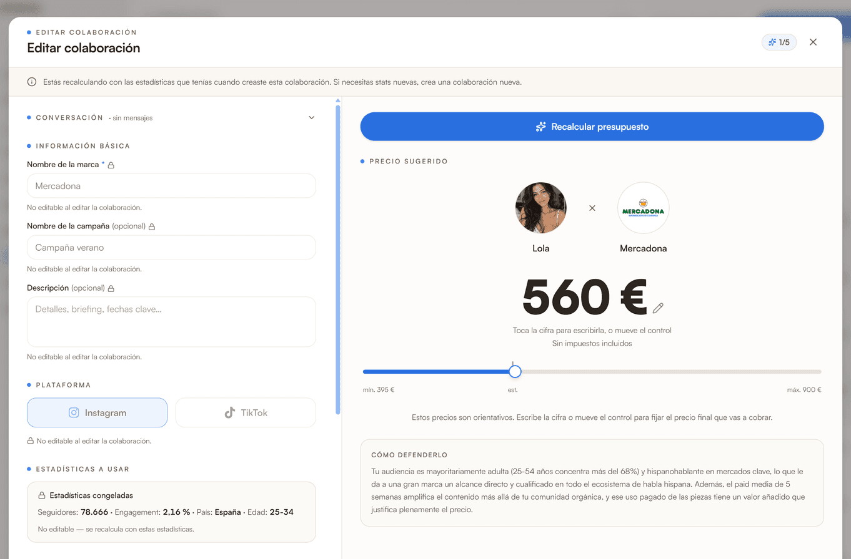Click the 'máx. 900 €' label
851x559 pixels.
click(804, 390)
